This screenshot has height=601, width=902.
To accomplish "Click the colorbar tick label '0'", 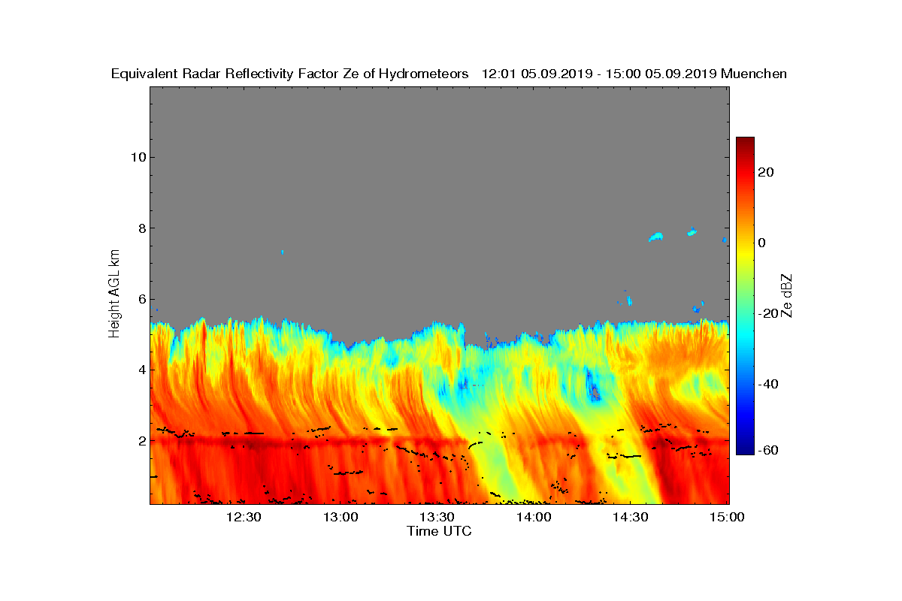I will (763, 243).
